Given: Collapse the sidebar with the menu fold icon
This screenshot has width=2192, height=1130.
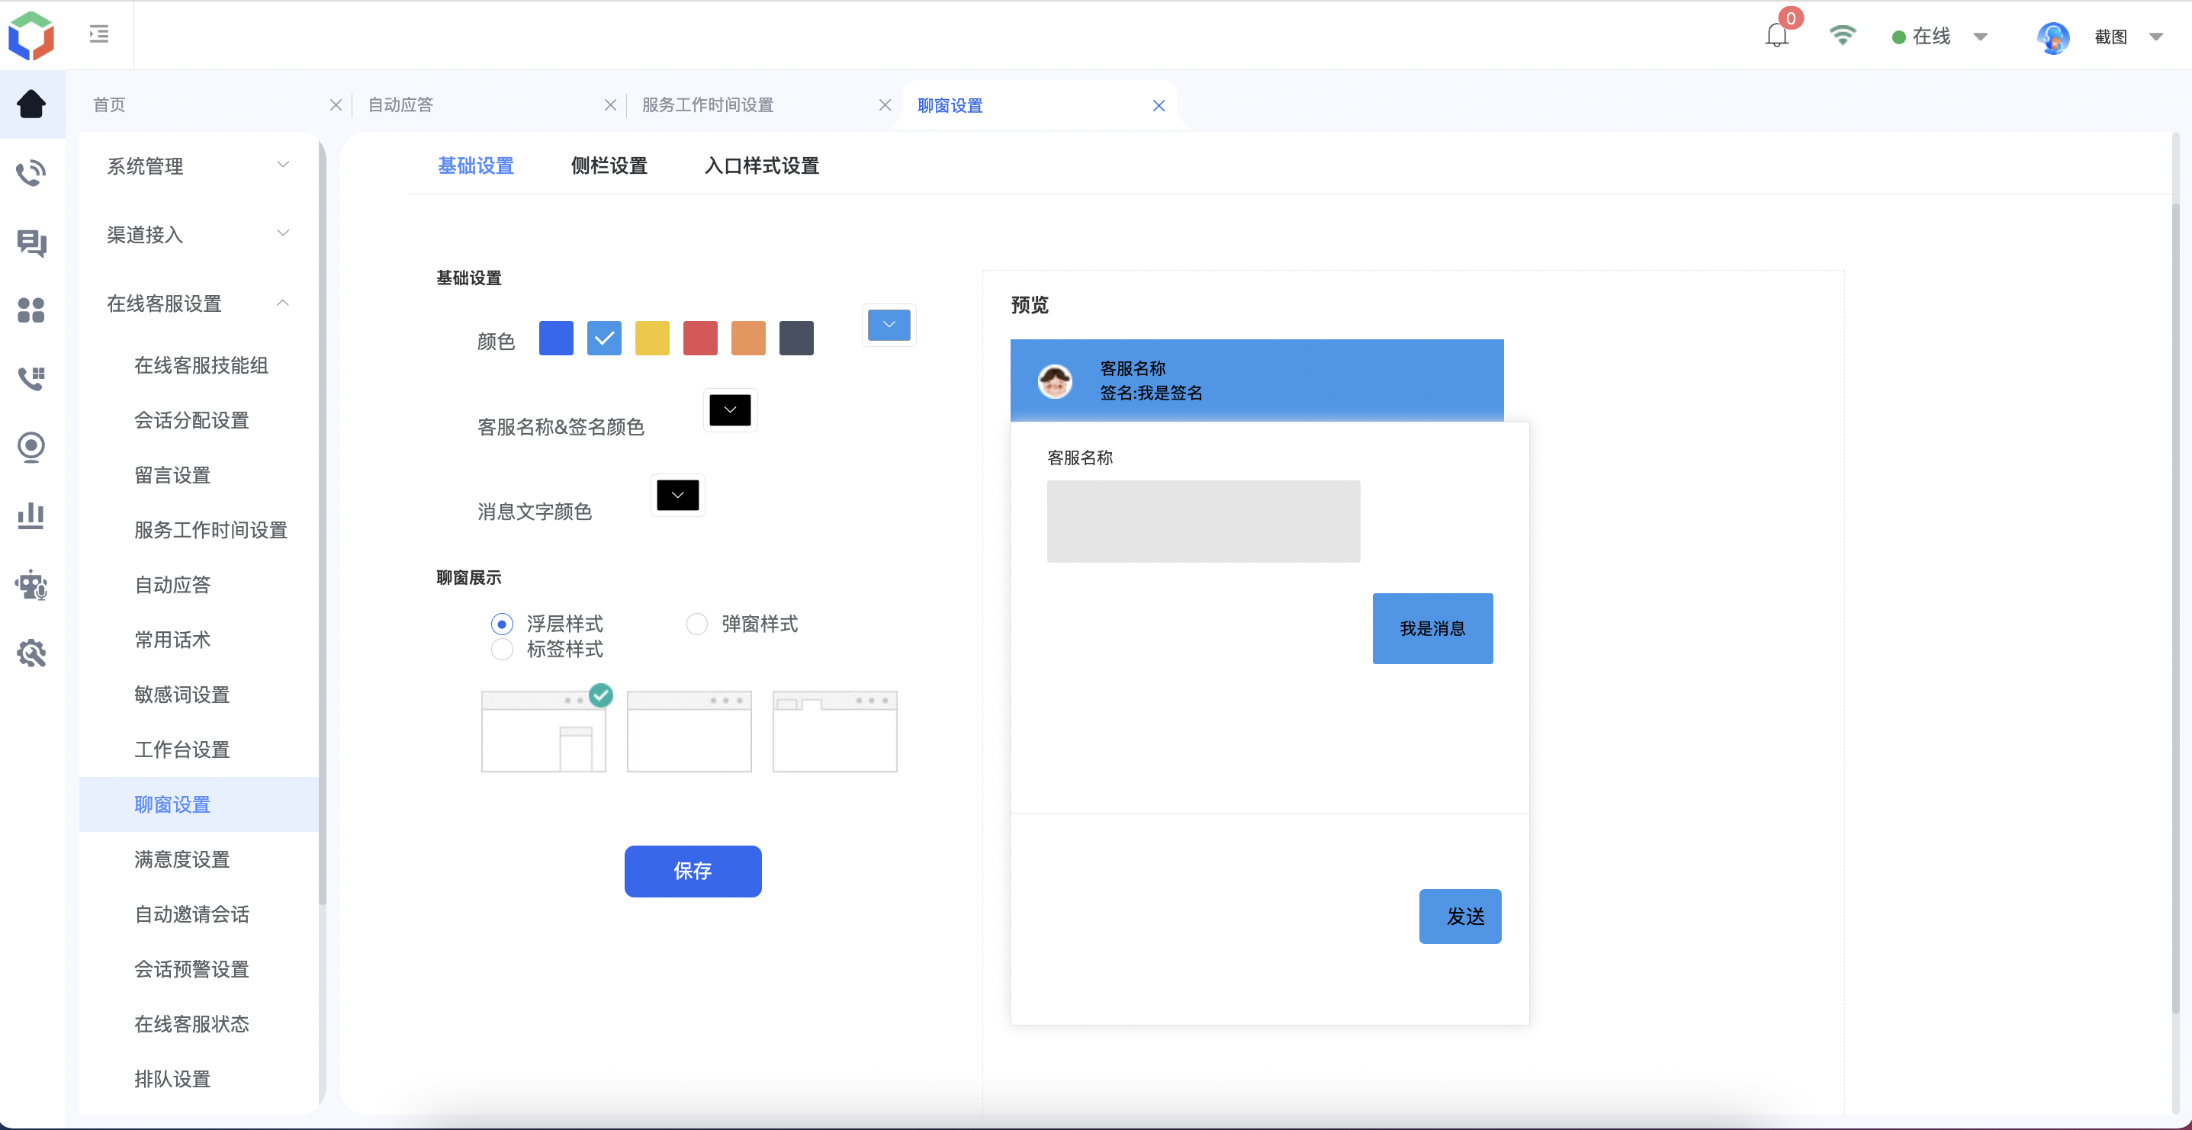Looking at the screenshot, I should point(98,34).
